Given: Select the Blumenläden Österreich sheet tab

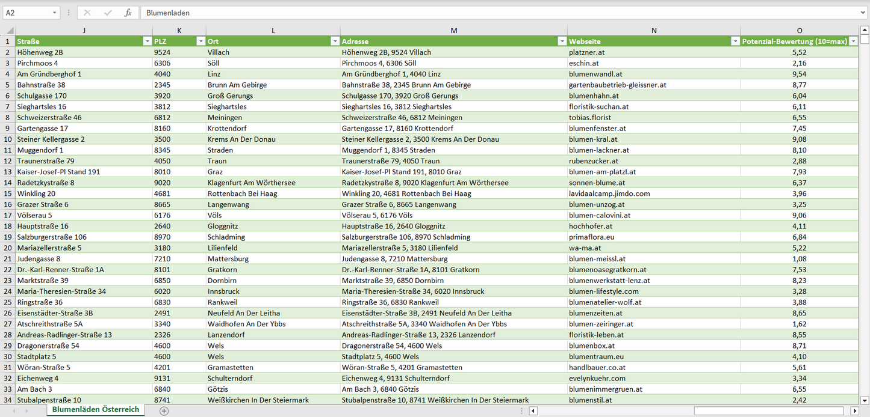Looking at the screenshot, I should (95, 410).
